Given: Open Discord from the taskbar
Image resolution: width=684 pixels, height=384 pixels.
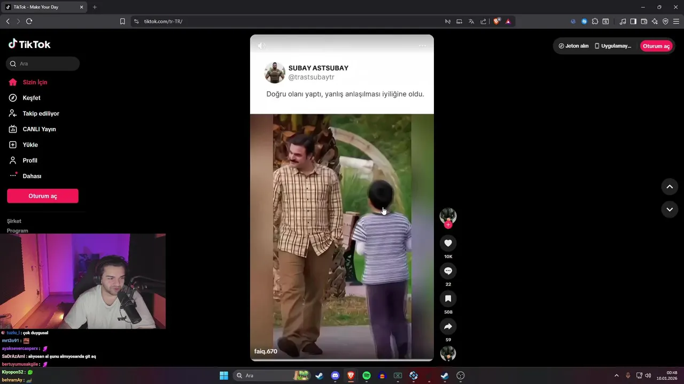Looking at the screenshot, I should (335, 375).
